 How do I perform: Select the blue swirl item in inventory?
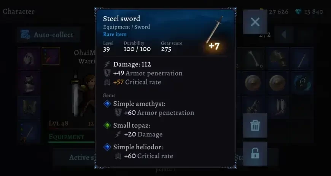coord(302,83)
